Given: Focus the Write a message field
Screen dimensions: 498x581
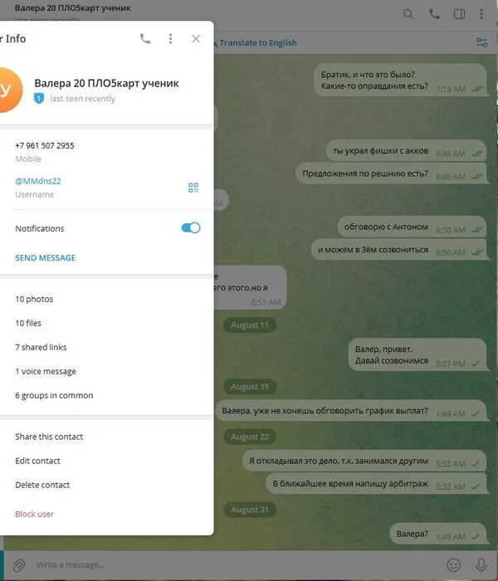Looking at the screenshot, I should point(237,565).
